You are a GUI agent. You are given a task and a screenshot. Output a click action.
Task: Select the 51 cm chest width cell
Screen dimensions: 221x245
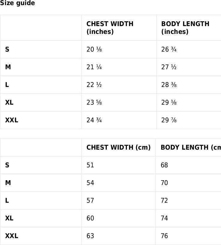tap(119, 165)
